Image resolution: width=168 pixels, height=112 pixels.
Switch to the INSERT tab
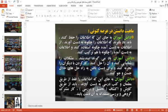20,6
